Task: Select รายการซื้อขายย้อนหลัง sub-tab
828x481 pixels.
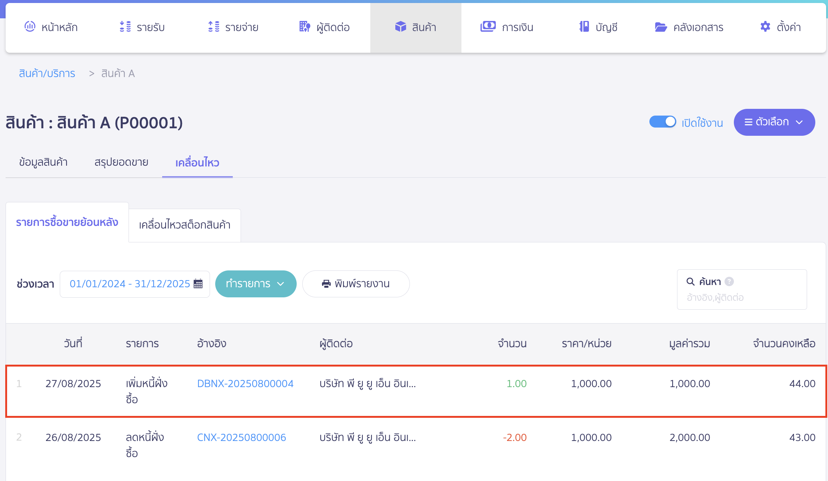Action: 67,223
